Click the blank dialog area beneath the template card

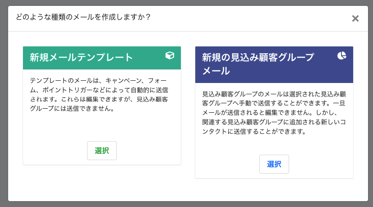(x=101, y=183)
